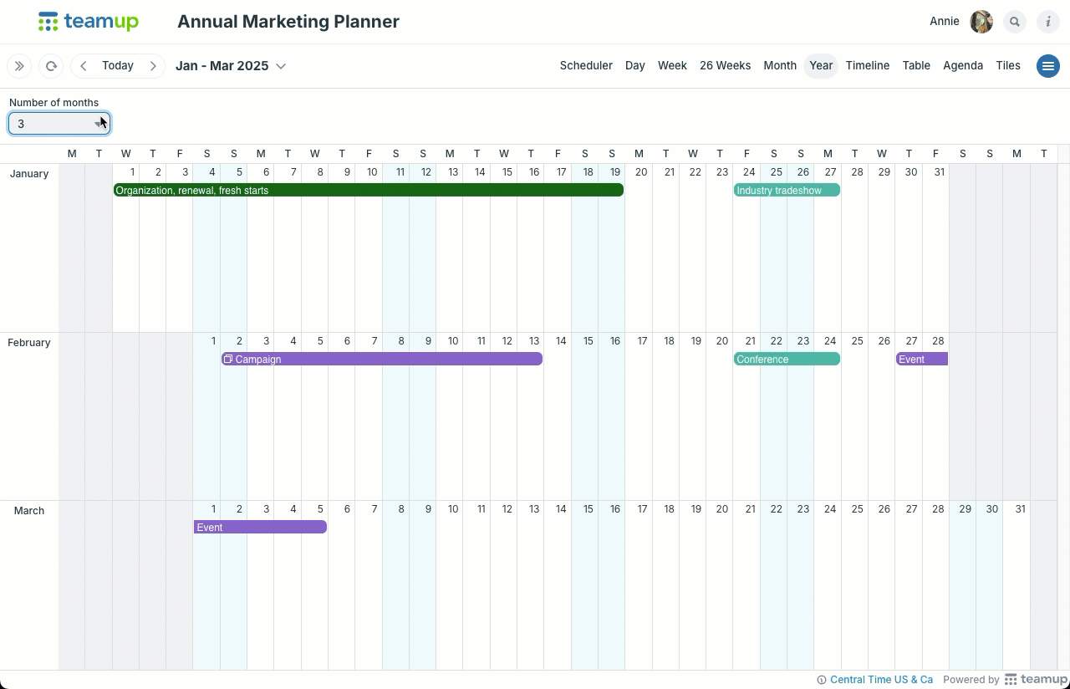
Task: Go to next period arrow
Action: click(x=153, y=66)
